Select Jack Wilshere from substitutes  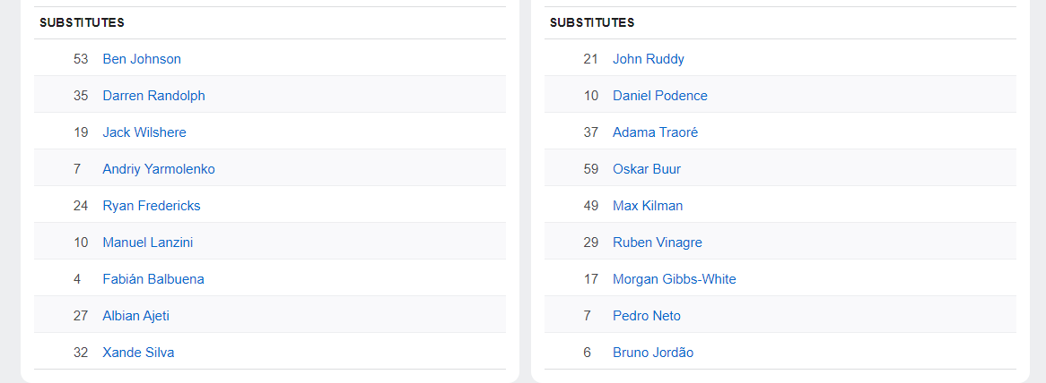tap(144, 132)
